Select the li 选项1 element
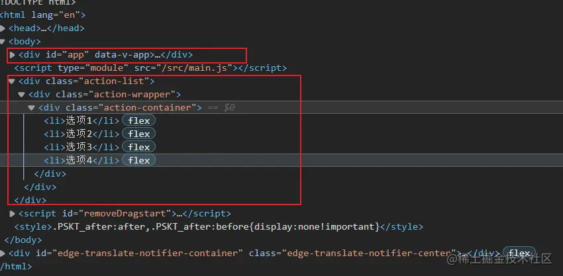The image size is (563, 276). coord(81,121)
